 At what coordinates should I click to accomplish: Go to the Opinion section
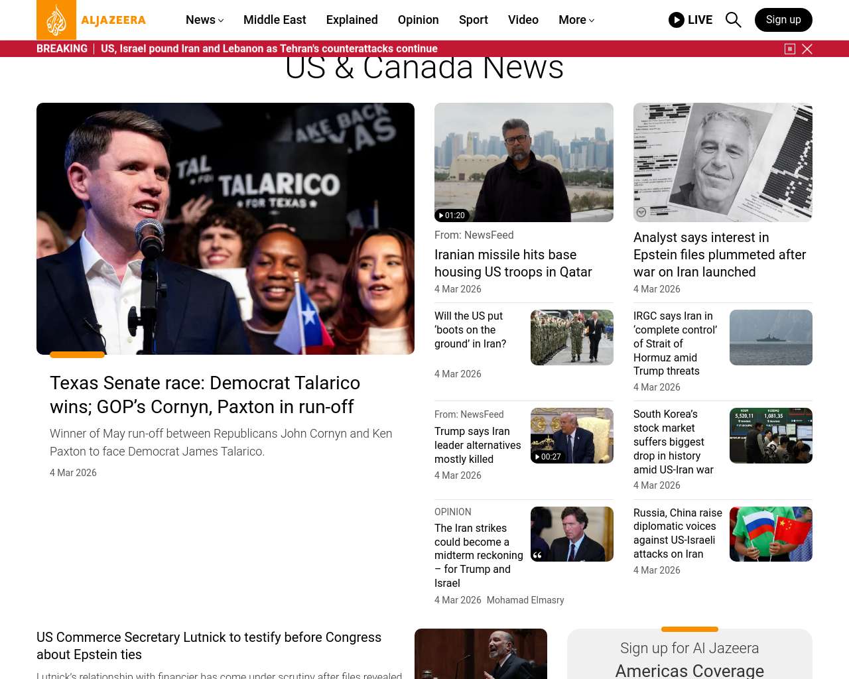click(x=418, y=20)
